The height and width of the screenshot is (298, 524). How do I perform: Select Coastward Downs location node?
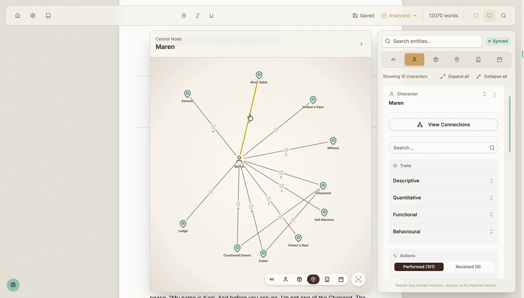(237, 248)
